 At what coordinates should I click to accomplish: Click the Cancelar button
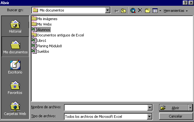click(x=176, y=116)
